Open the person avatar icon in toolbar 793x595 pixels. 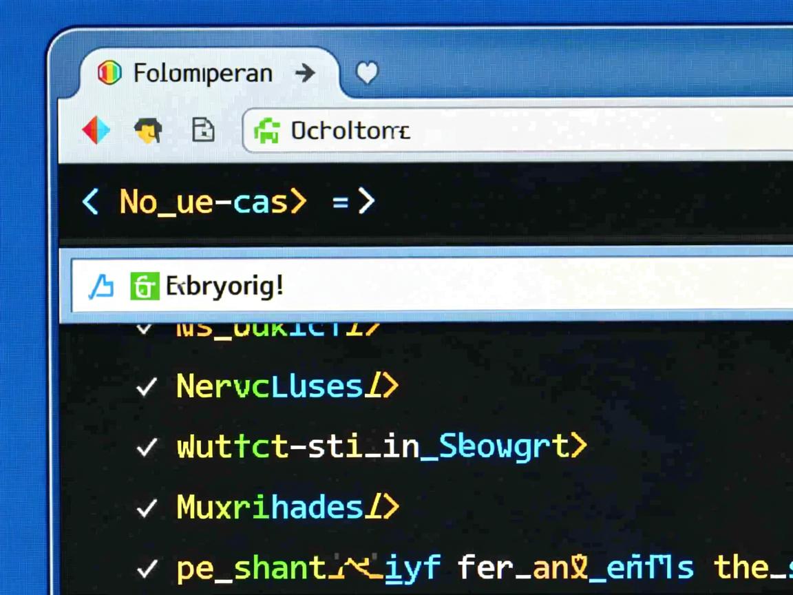148,129
